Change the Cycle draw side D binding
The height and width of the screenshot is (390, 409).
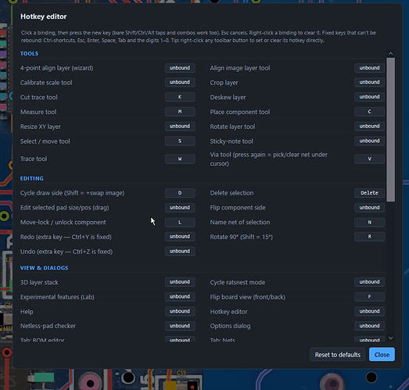point(180,193)
